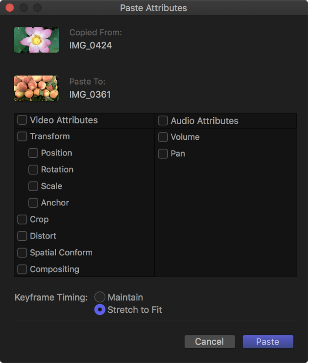Enable the Scale checkbox
This screenshot has width=309, height=364.
tap(33, 186)
